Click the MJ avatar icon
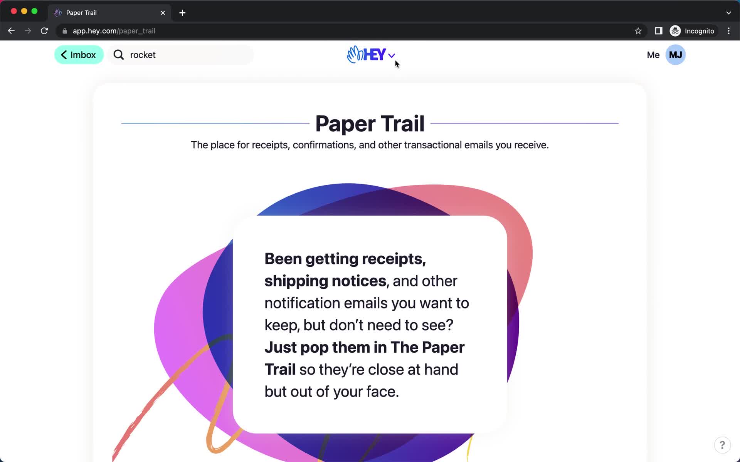Screen dimensions: 740x462 tap(676, 55)
